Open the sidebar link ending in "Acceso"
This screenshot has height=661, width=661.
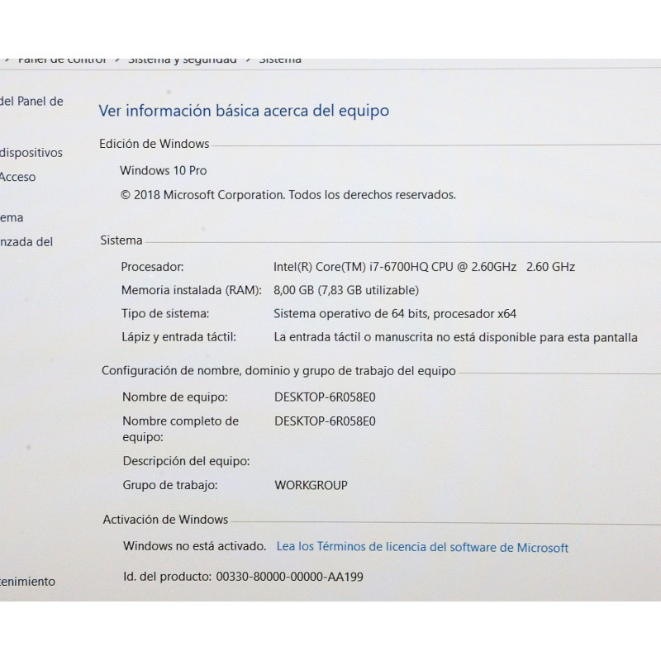18,177
